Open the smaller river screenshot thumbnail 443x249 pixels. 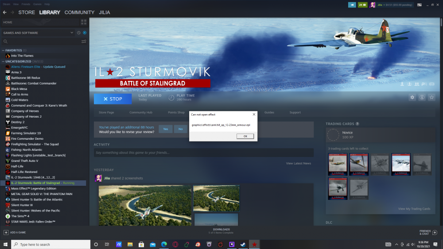pos(217,198)
